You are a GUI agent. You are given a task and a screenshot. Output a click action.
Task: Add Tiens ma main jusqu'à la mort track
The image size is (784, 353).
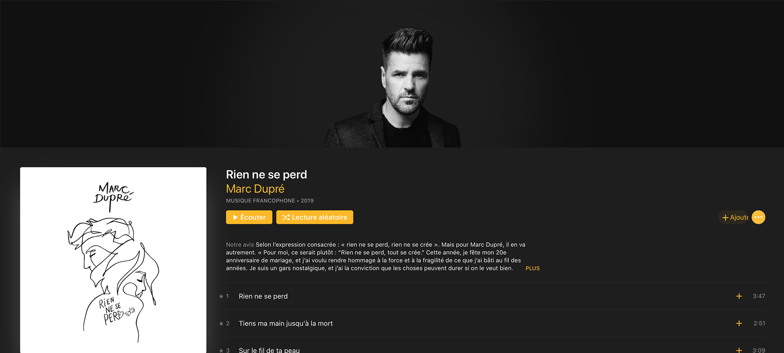pos(739,323)
